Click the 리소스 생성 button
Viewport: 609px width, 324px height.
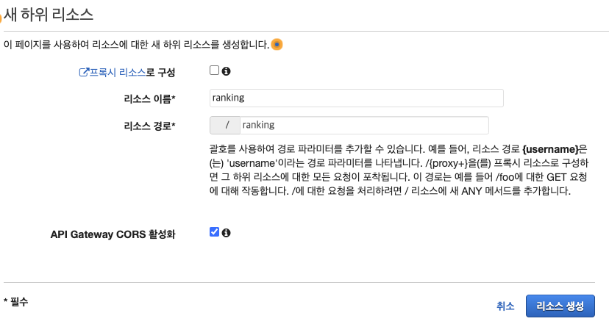(x=560, y=306)
